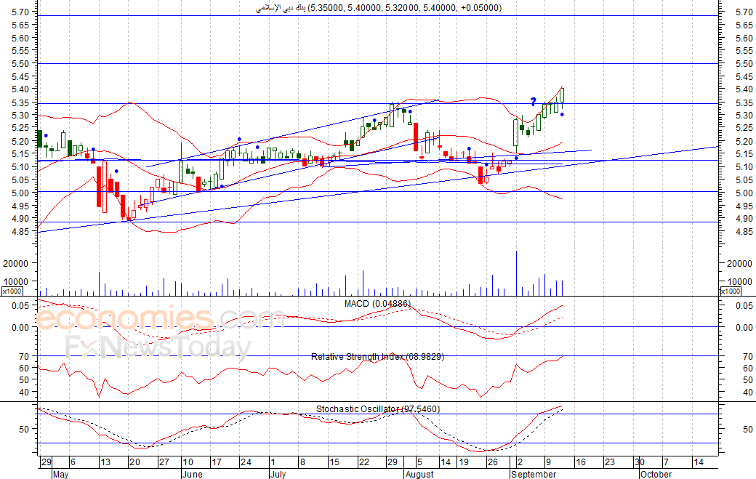Click date label 23 on time axis

(x=610, y=462)
